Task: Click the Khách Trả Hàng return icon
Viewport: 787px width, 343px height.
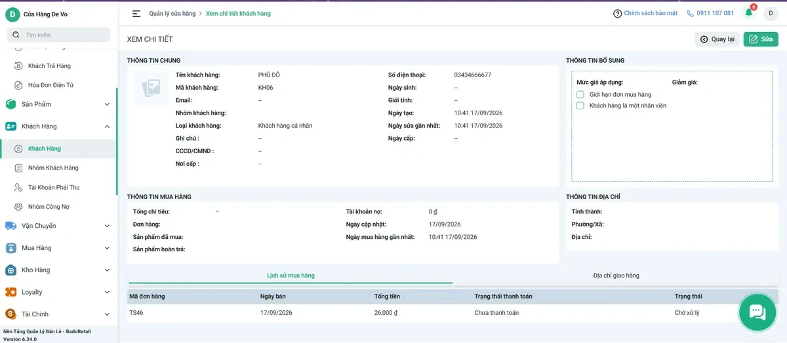Action: 18,66
